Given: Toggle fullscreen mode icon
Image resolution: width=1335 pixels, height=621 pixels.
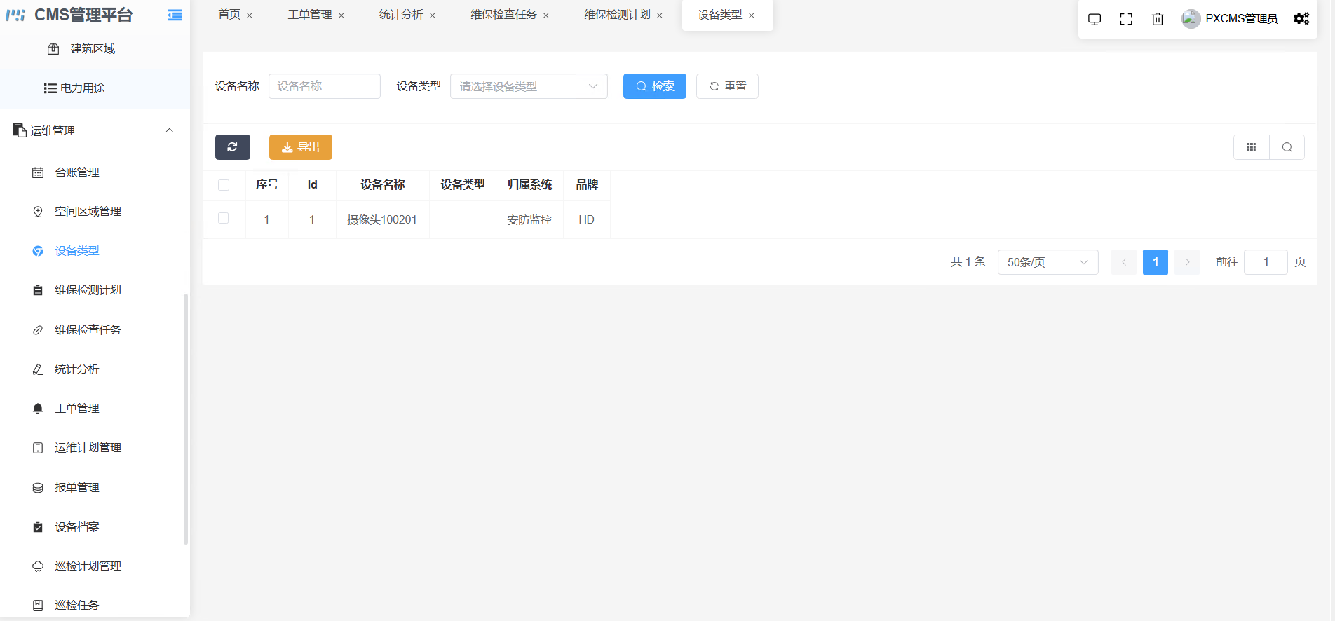Looking at the screenshot, I should coord(1126,19).
